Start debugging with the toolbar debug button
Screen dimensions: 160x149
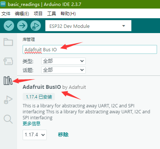tap(36, 26)
